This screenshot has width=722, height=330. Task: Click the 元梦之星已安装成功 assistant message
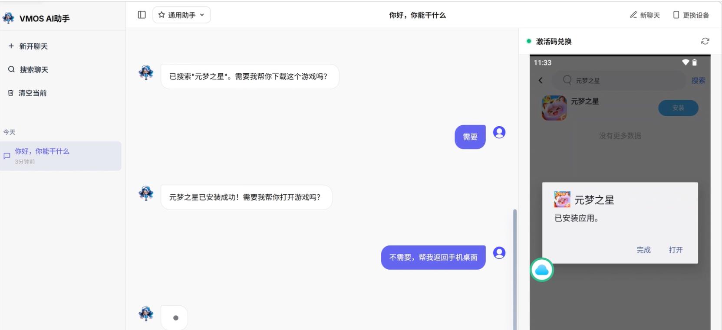(246, 197)
